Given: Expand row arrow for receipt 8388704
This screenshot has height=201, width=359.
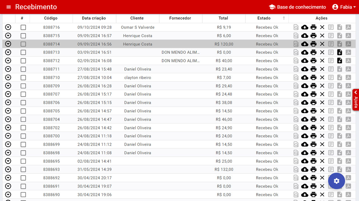Looking at the screenshot, I should click(8, 119).
